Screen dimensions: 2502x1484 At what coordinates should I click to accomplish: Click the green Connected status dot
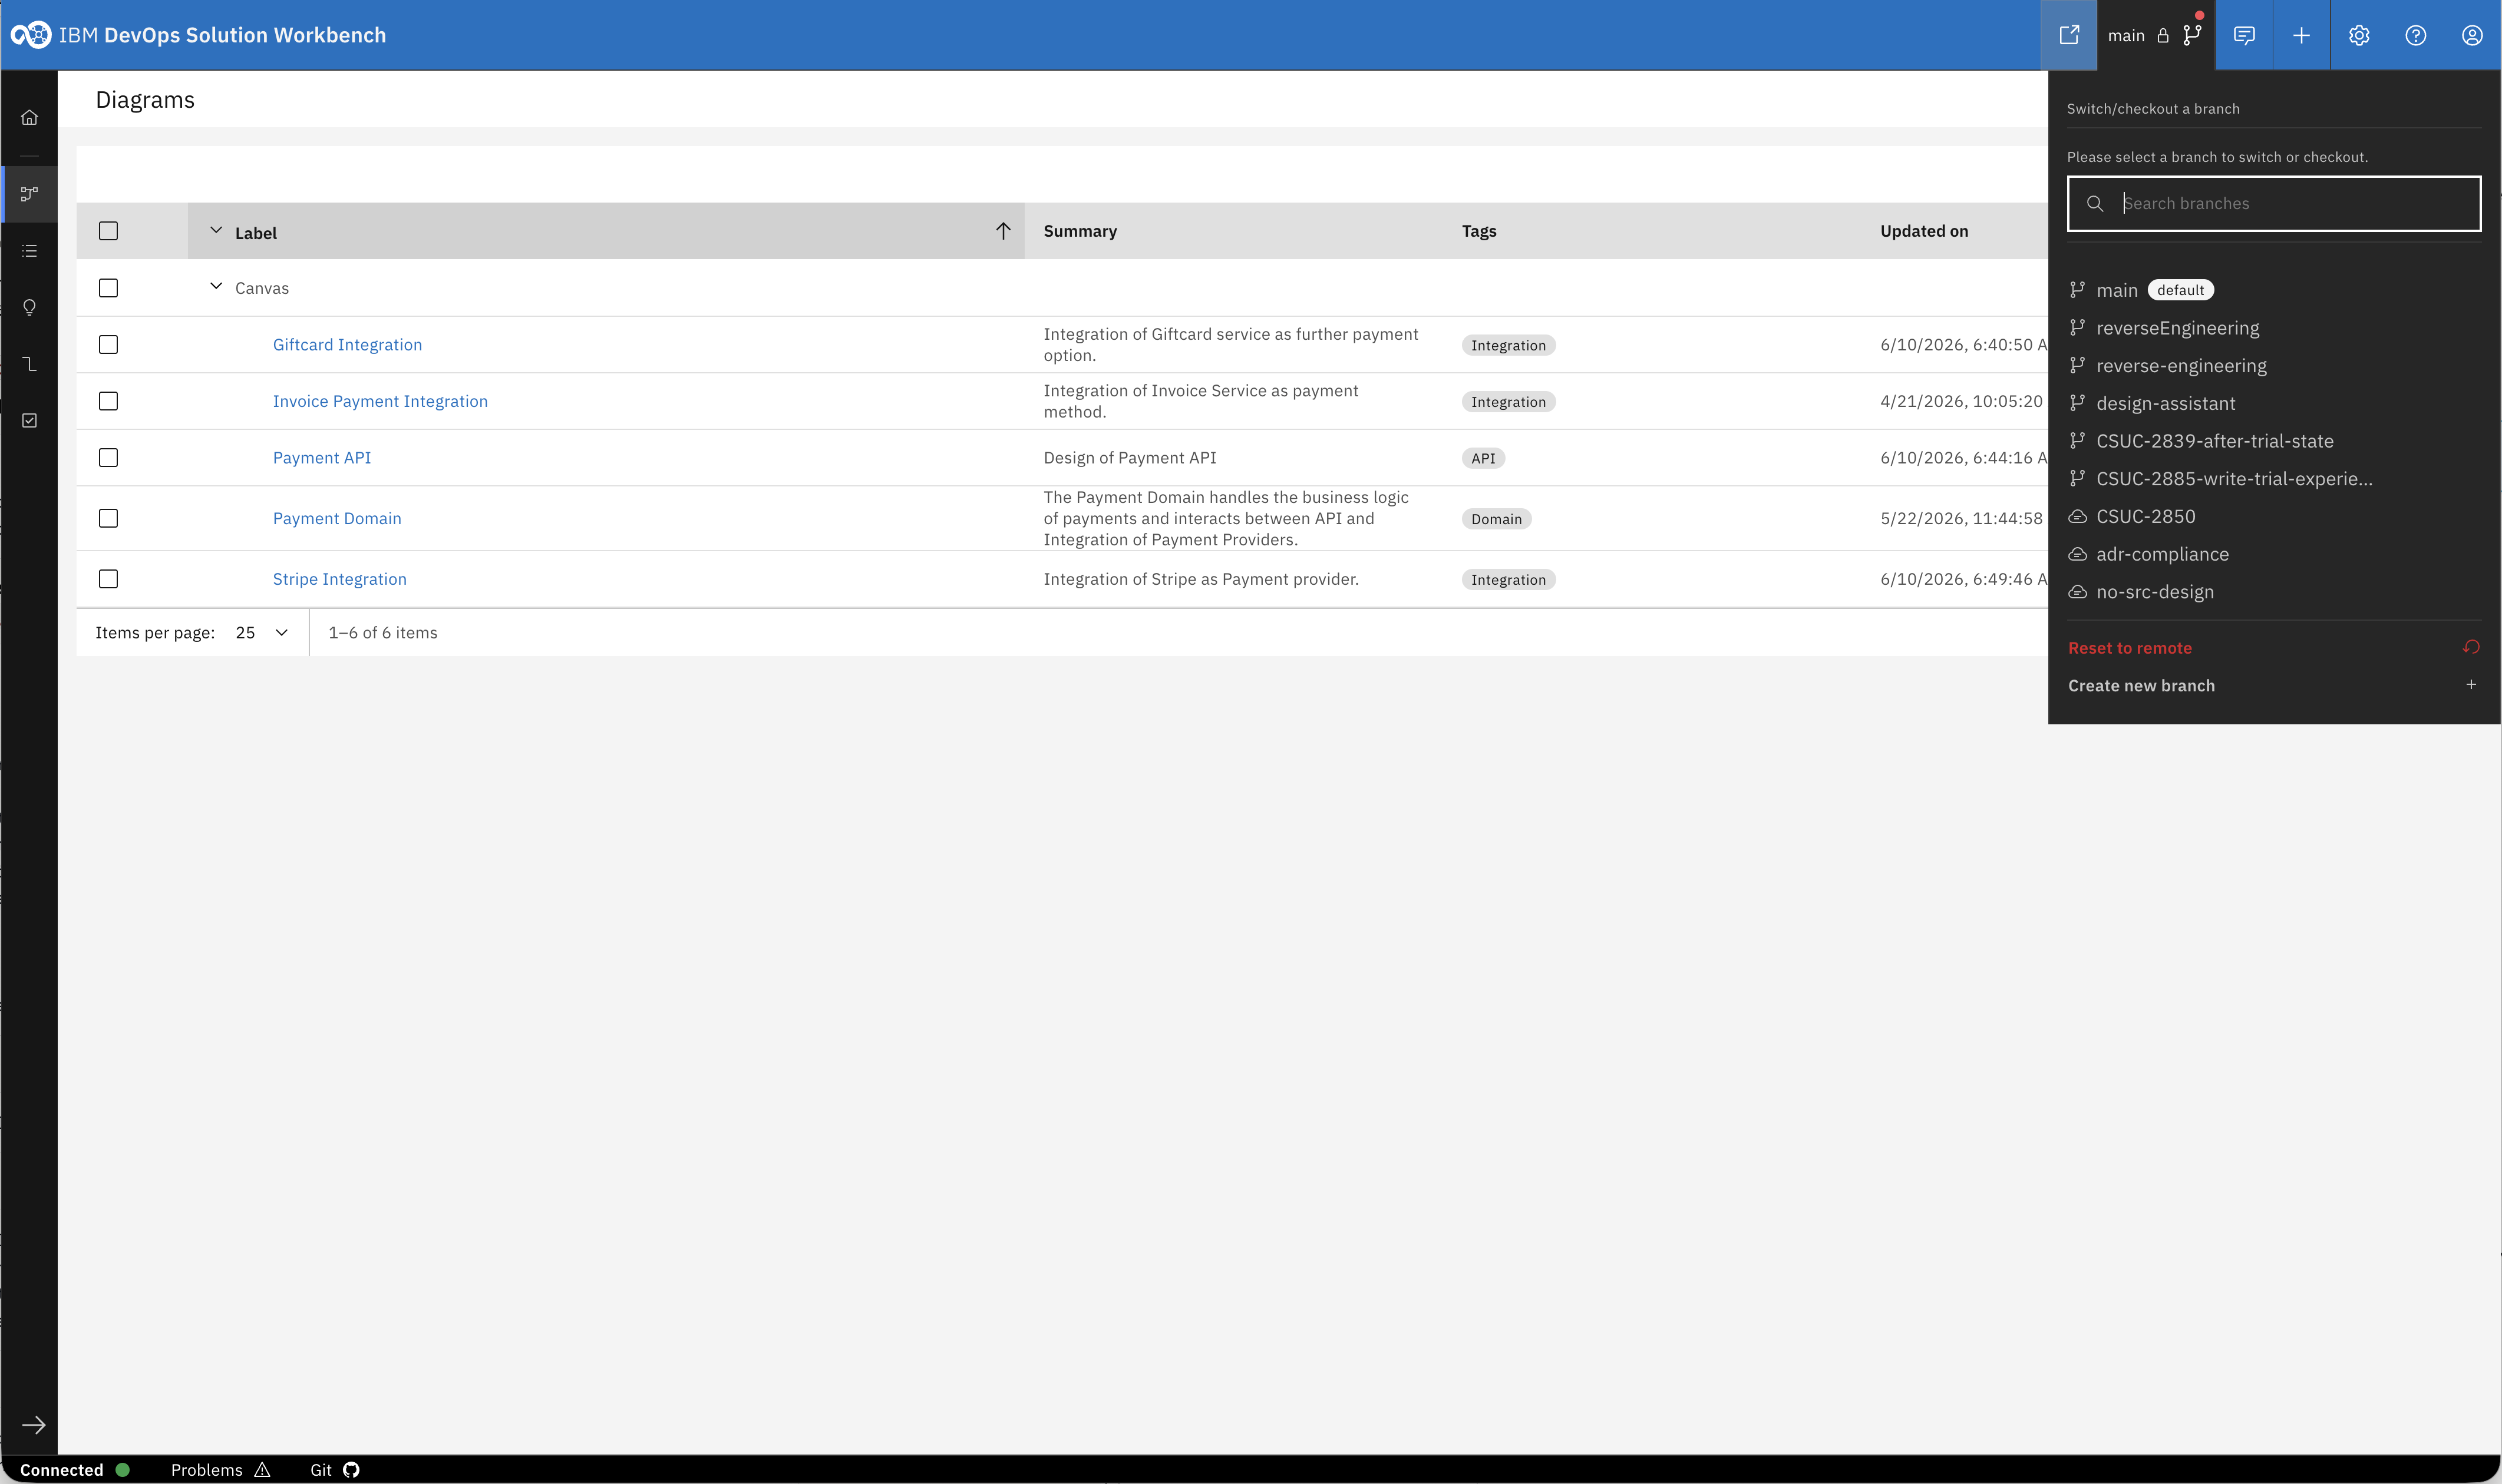(122, 1469)
